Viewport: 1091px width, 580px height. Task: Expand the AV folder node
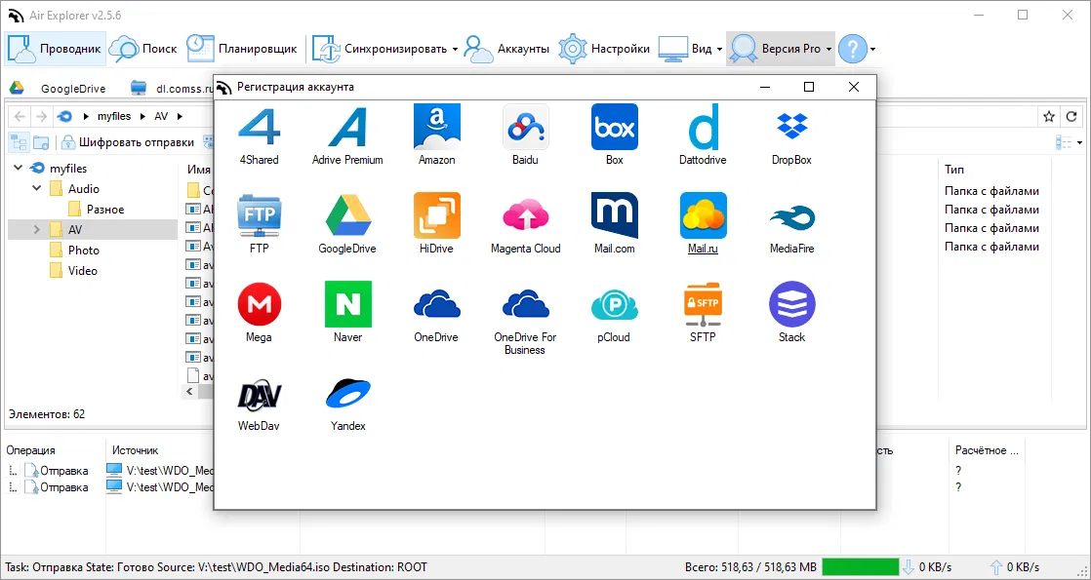click(x=37, y=229)
